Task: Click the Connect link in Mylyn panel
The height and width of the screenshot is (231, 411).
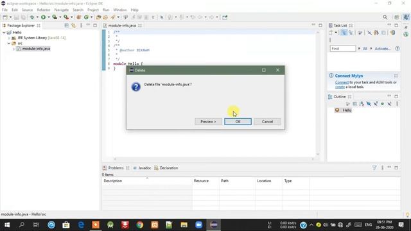Action: (342, 82)
